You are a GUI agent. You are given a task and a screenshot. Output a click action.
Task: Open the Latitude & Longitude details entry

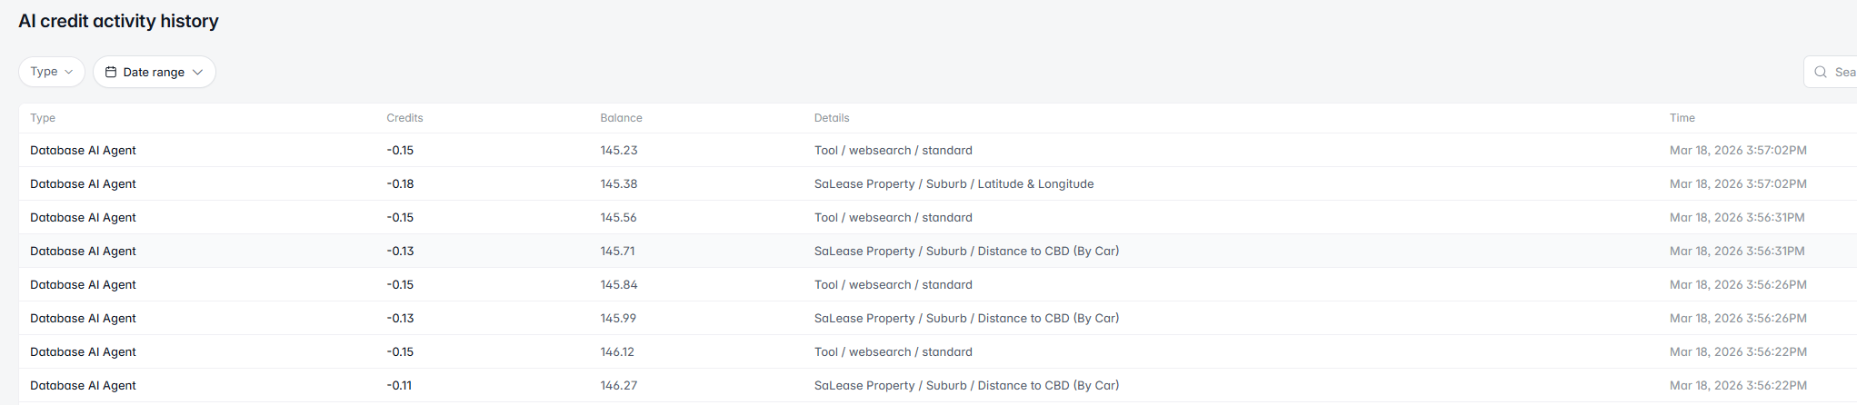coord(953,184)
